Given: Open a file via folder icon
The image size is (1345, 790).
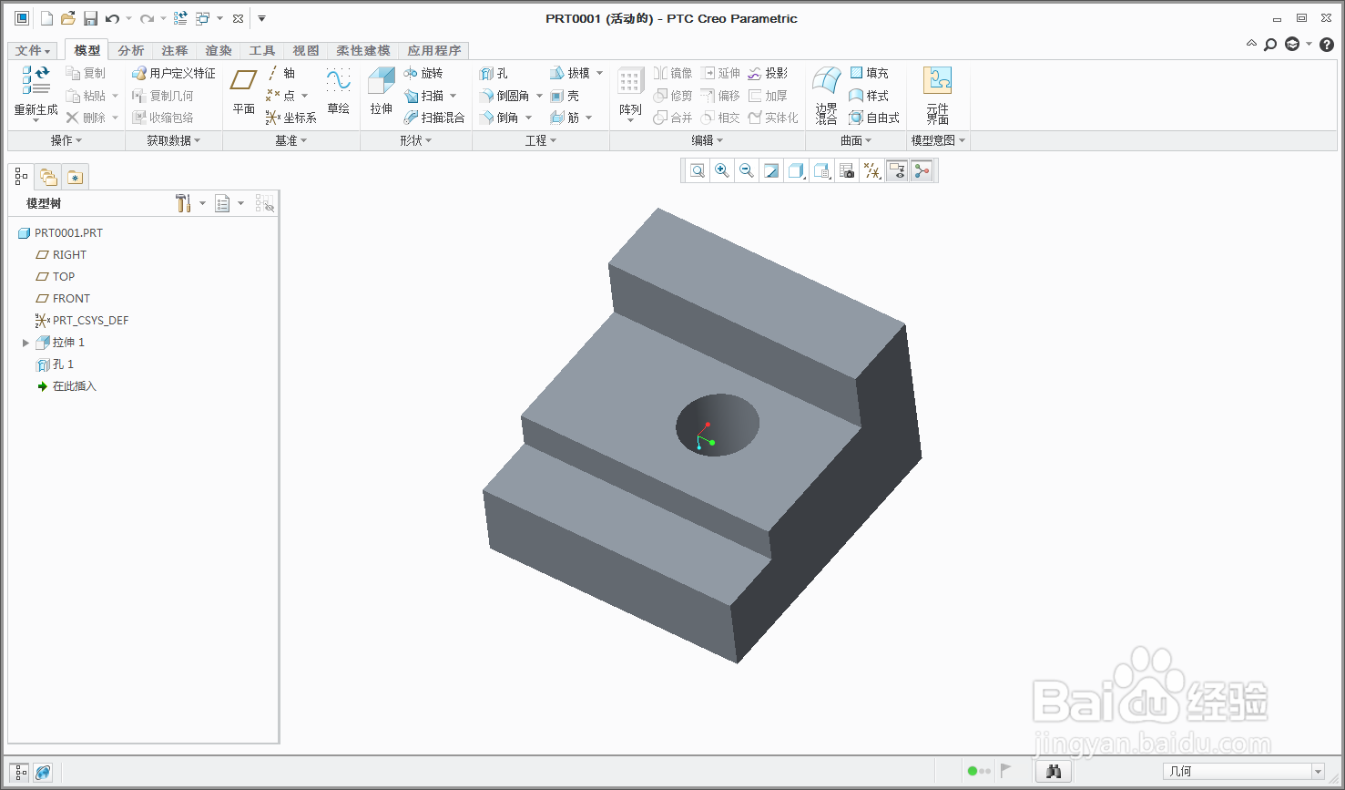Looking at the screenshot, I should [x=68, y=18].
